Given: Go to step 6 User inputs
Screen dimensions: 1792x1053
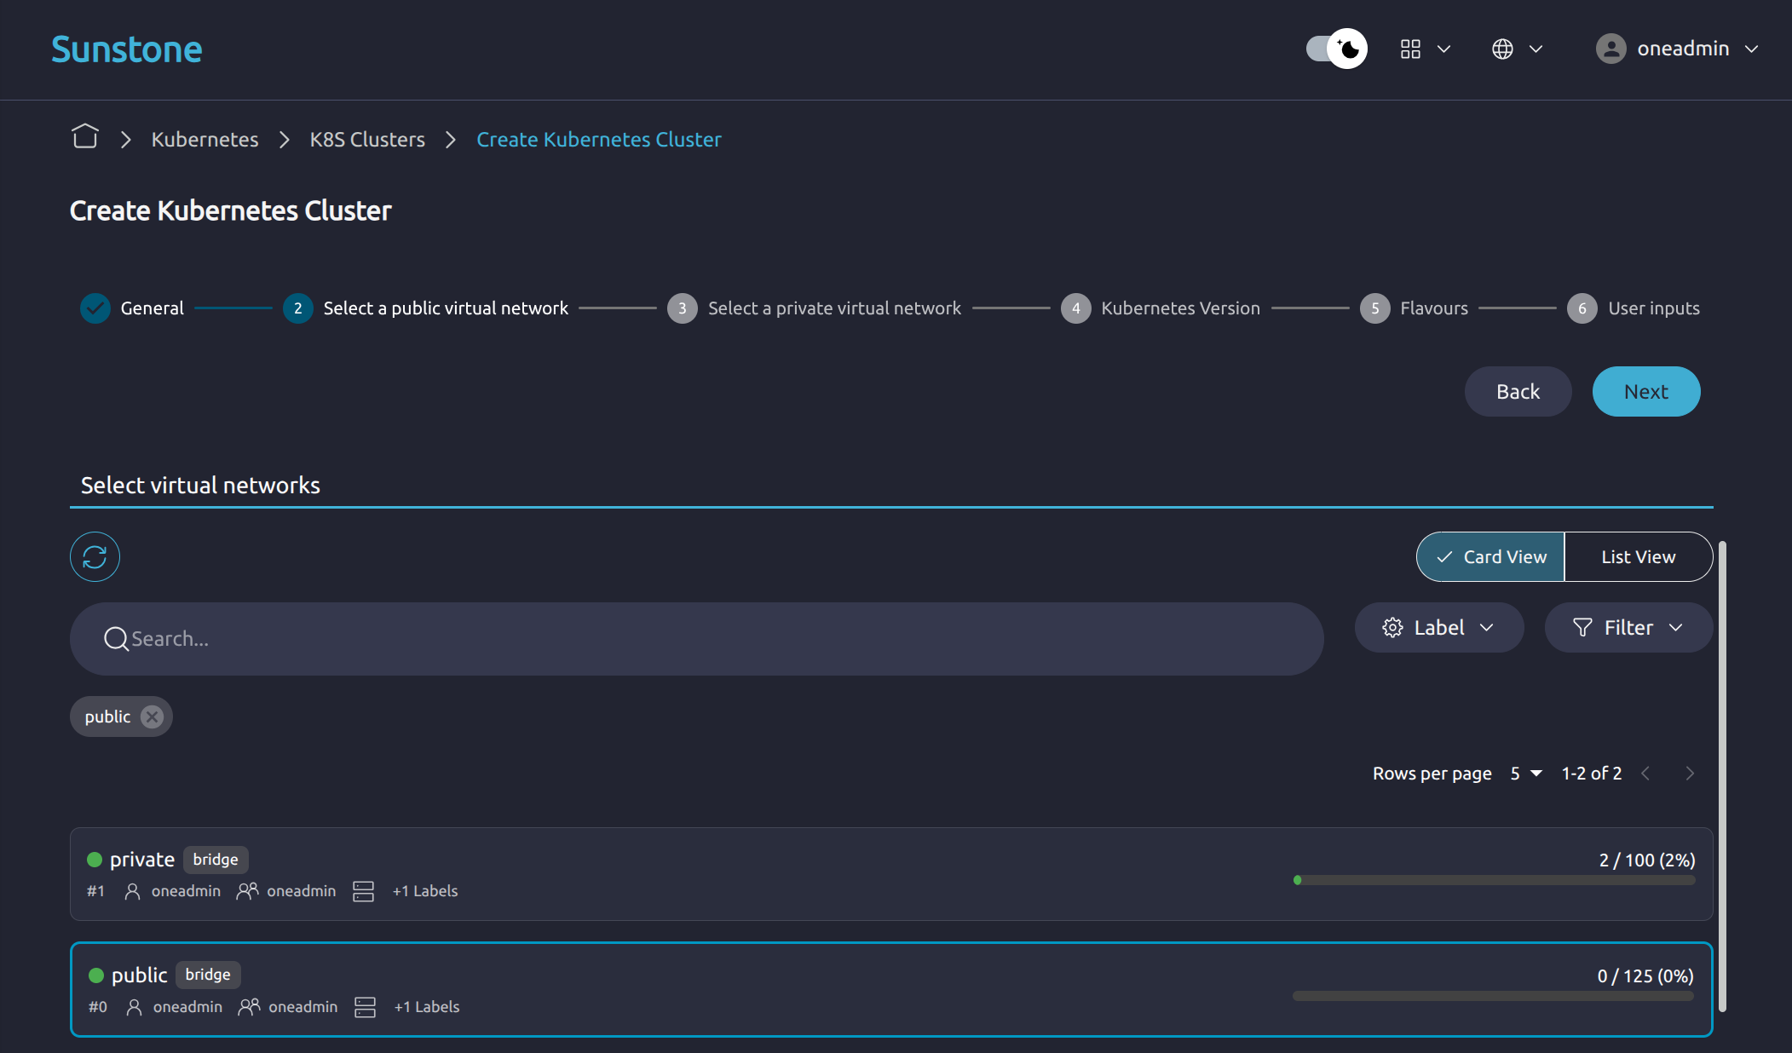Looking at the screenshot, I should [x=1634, y=308].
